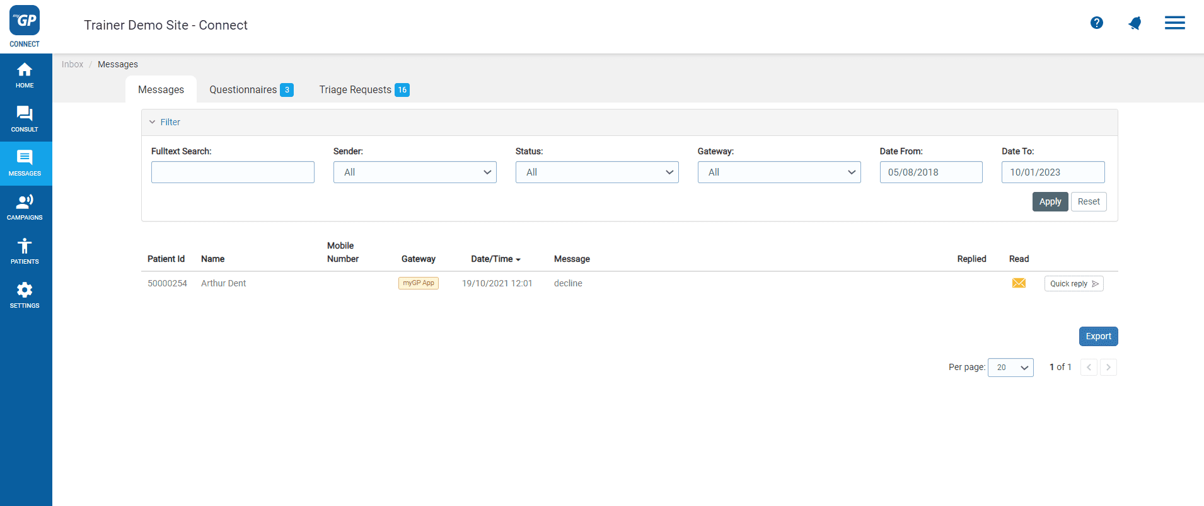Expand the Sender dropdown

pos(415,172)
